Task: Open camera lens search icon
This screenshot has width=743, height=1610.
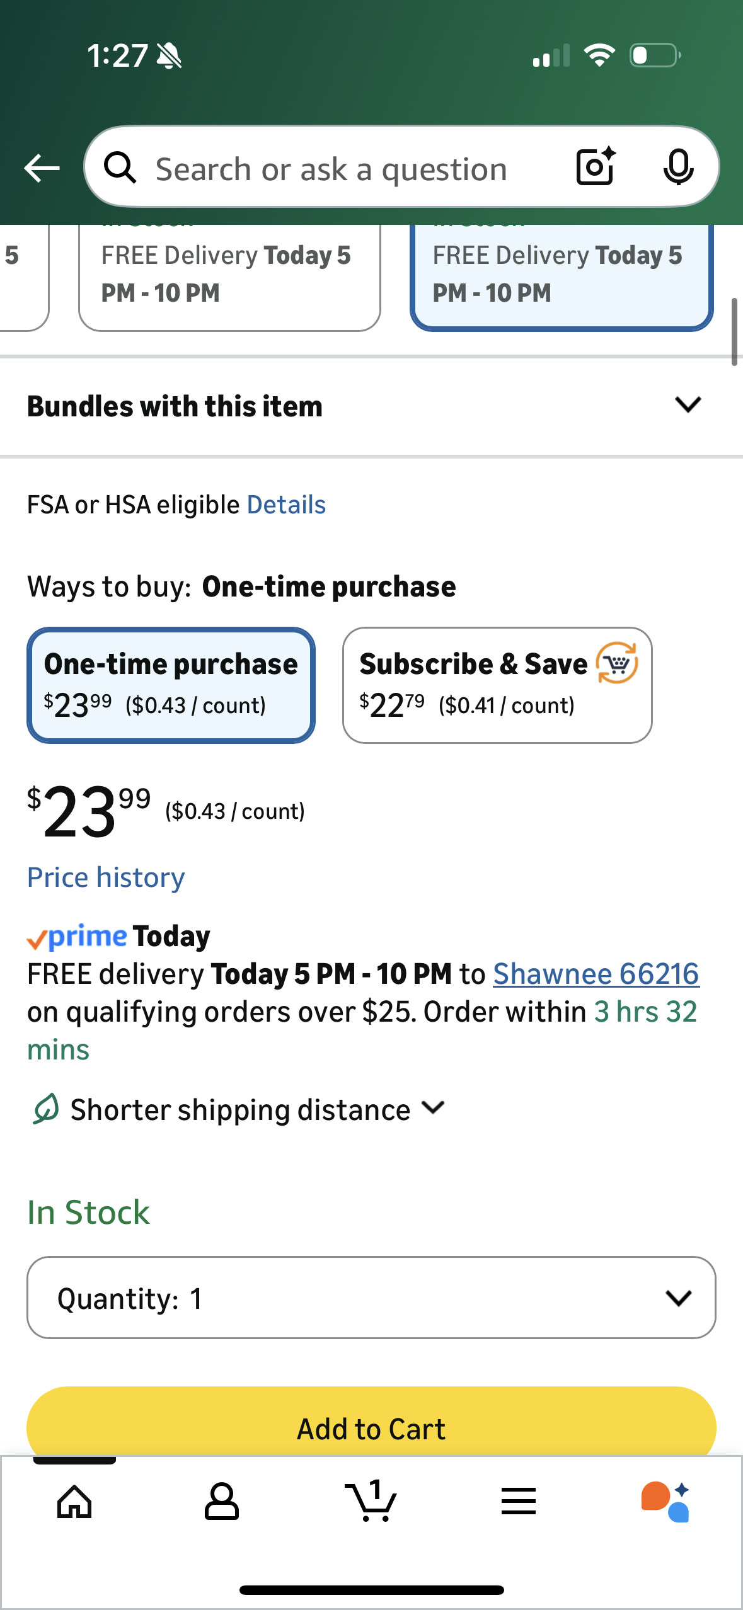Action: click(595, 167)
